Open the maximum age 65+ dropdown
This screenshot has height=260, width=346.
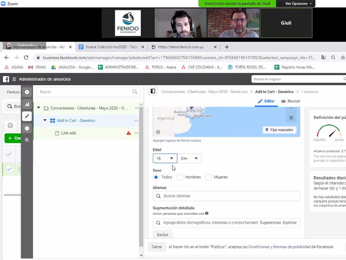189,158
